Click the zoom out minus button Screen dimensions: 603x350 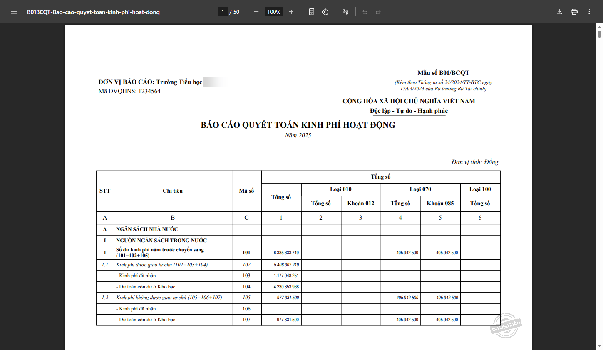[256, 12]
